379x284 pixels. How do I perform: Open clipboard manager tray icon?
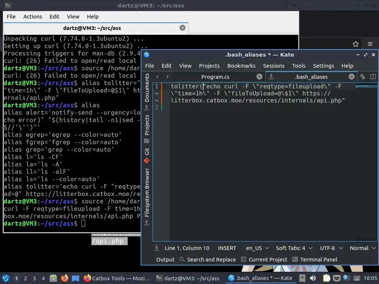(x=326, y=278)
